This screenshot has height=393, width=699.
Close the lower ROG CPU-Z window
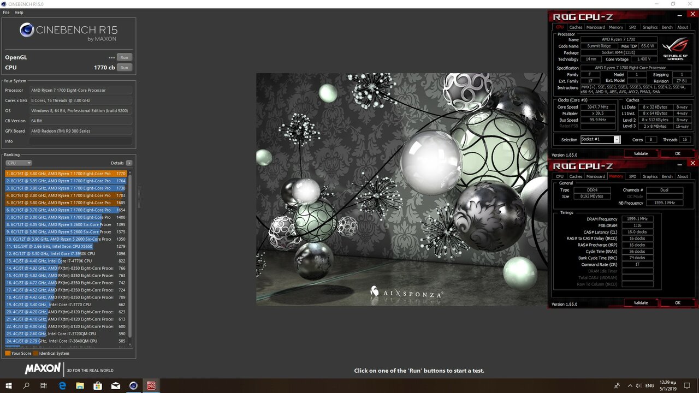[692, 163]
